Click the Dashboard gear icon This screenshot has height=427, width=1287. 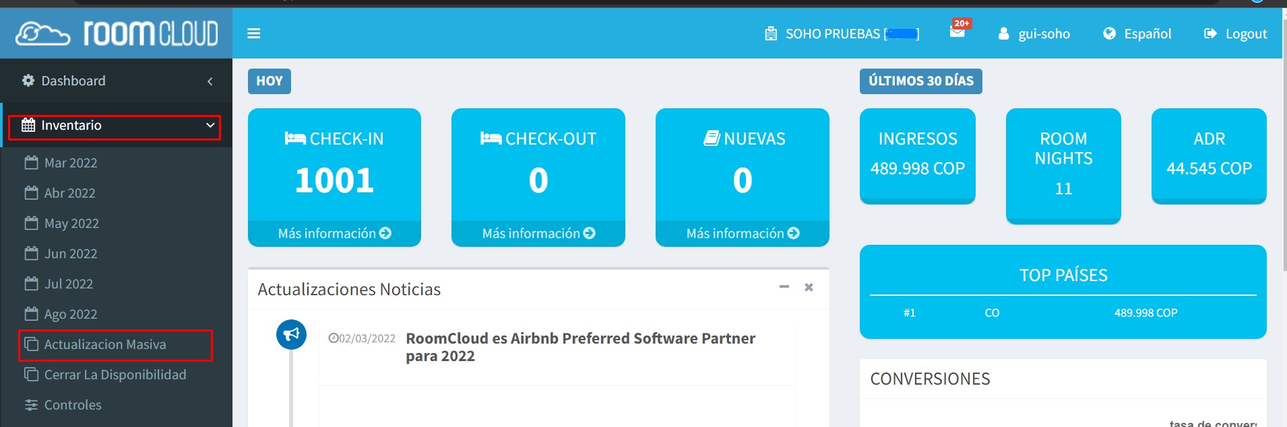tap(28, 81)
